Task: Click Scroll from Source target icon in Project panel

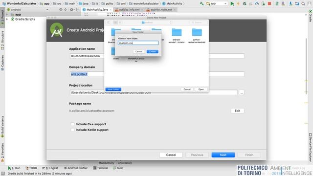Action: (x=61, y=10)
